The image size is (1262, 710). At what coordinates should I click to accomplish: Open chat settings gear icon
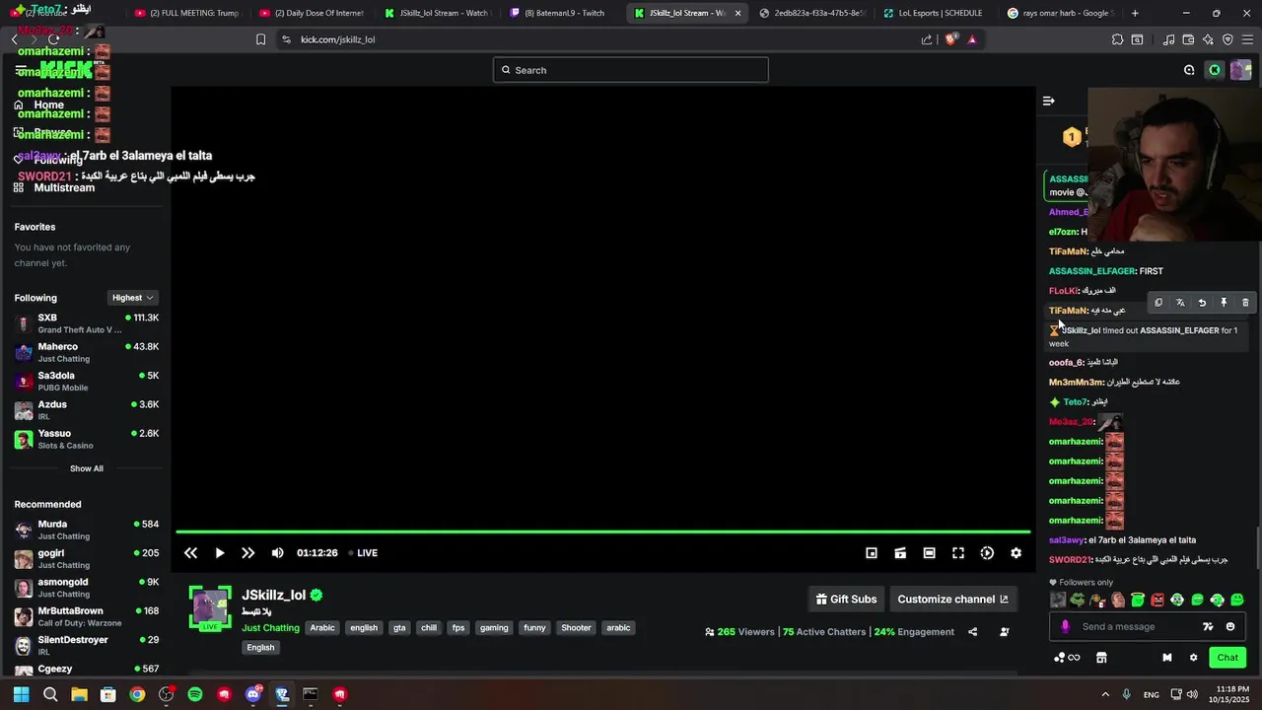pyautogui.click(x=1193, y=658)
